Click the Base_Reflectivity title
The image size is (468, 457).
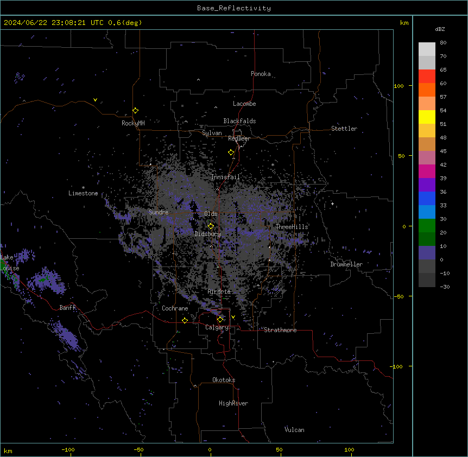234,8
